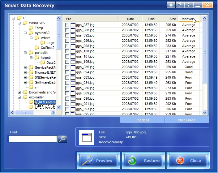Tick the checkbox for ggs_096.jpg
Viewport: 218px width, 173px height.
[x=67, y=41]
